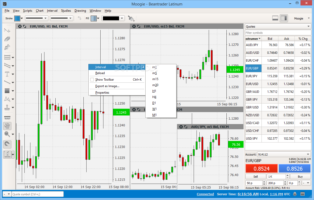Click the red 0.8524 bid price button

[261, 169]
